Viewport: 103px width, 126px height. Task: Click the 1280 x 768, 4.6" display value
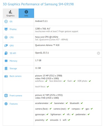pos(43,29)
